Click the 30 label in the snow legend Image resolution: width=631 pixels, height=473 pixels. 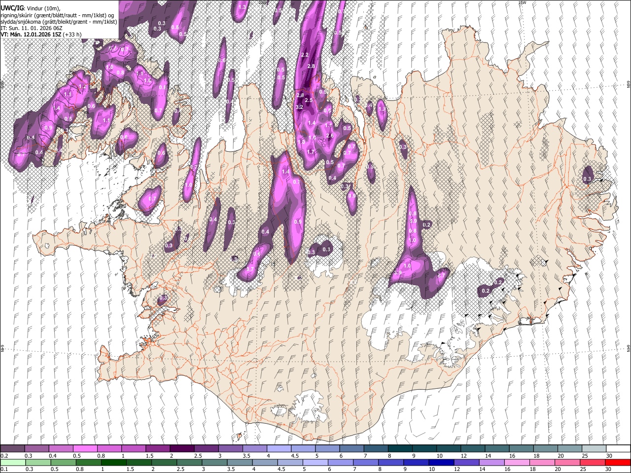click(609, 456)
